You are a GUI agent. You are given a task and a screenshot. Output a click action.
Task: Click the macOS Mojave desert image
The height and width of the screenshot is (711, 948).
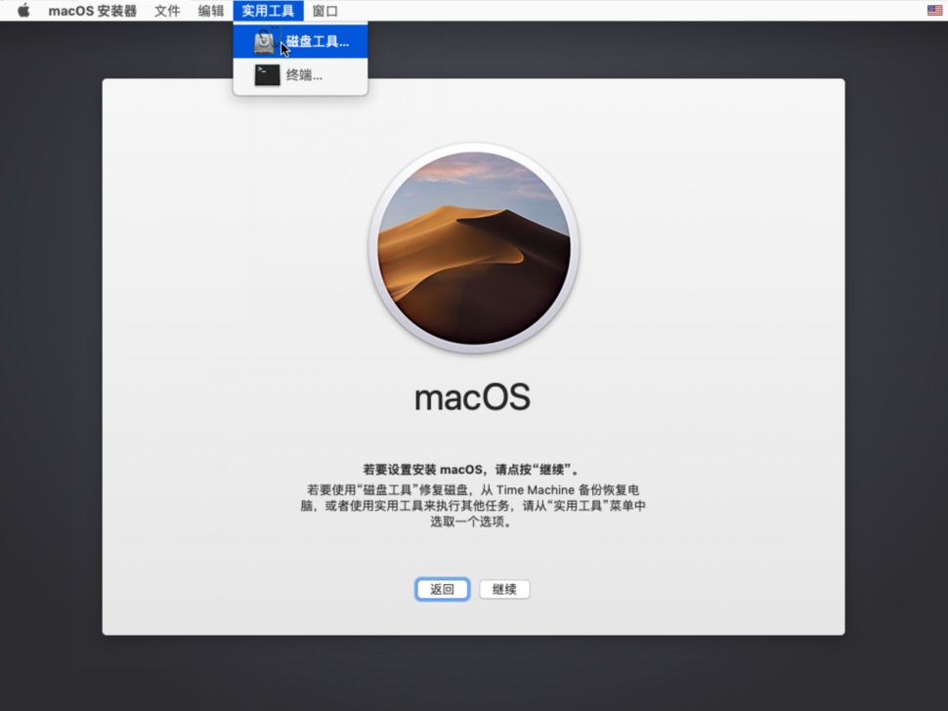coord(473,248)
